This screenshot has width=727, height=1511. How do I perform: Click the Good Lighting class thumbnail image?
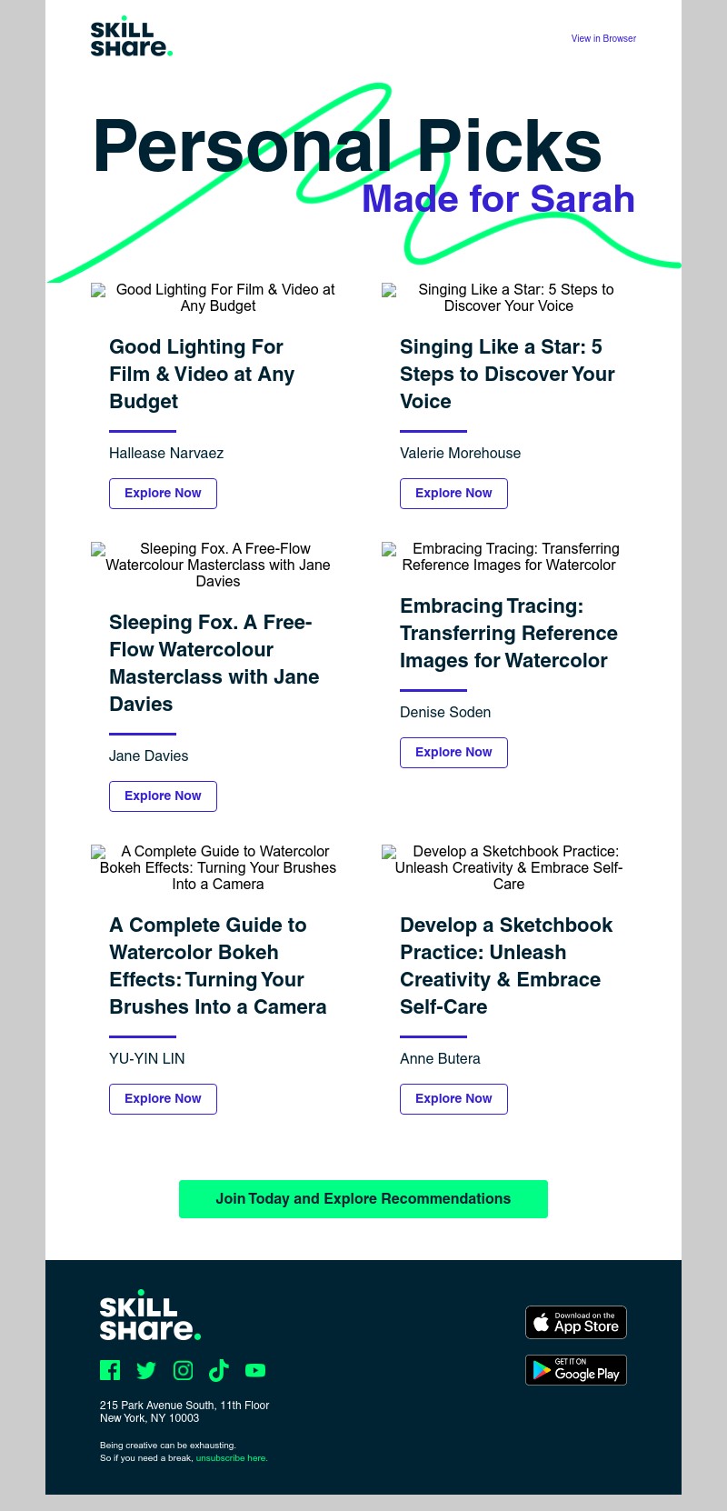(x=218, y=297)
